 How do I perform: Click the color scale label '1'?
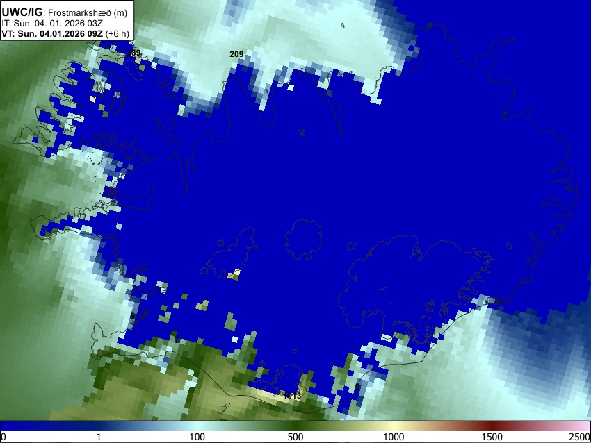(x=99, y=437)
